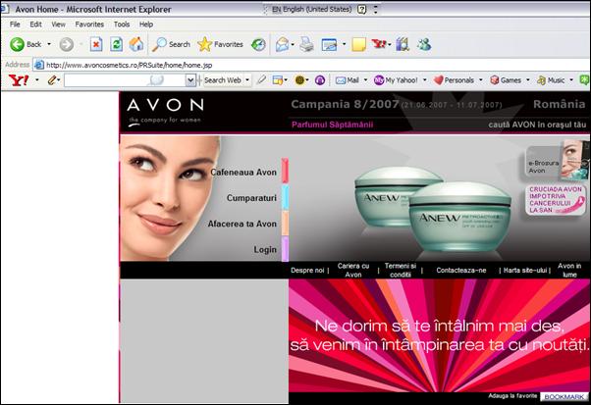Click the language bar help icon
Screen dimensions: 591x405
362,10
